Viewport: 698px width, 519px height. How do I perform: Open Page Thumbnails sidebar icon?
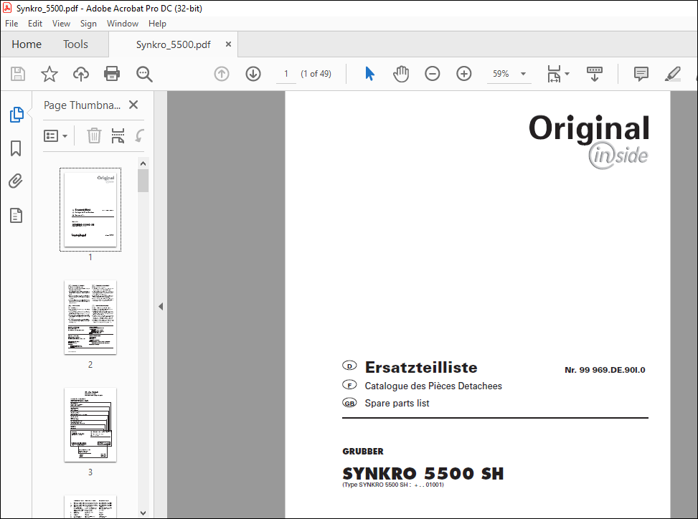pyautogui.click(x=16, y=115)
